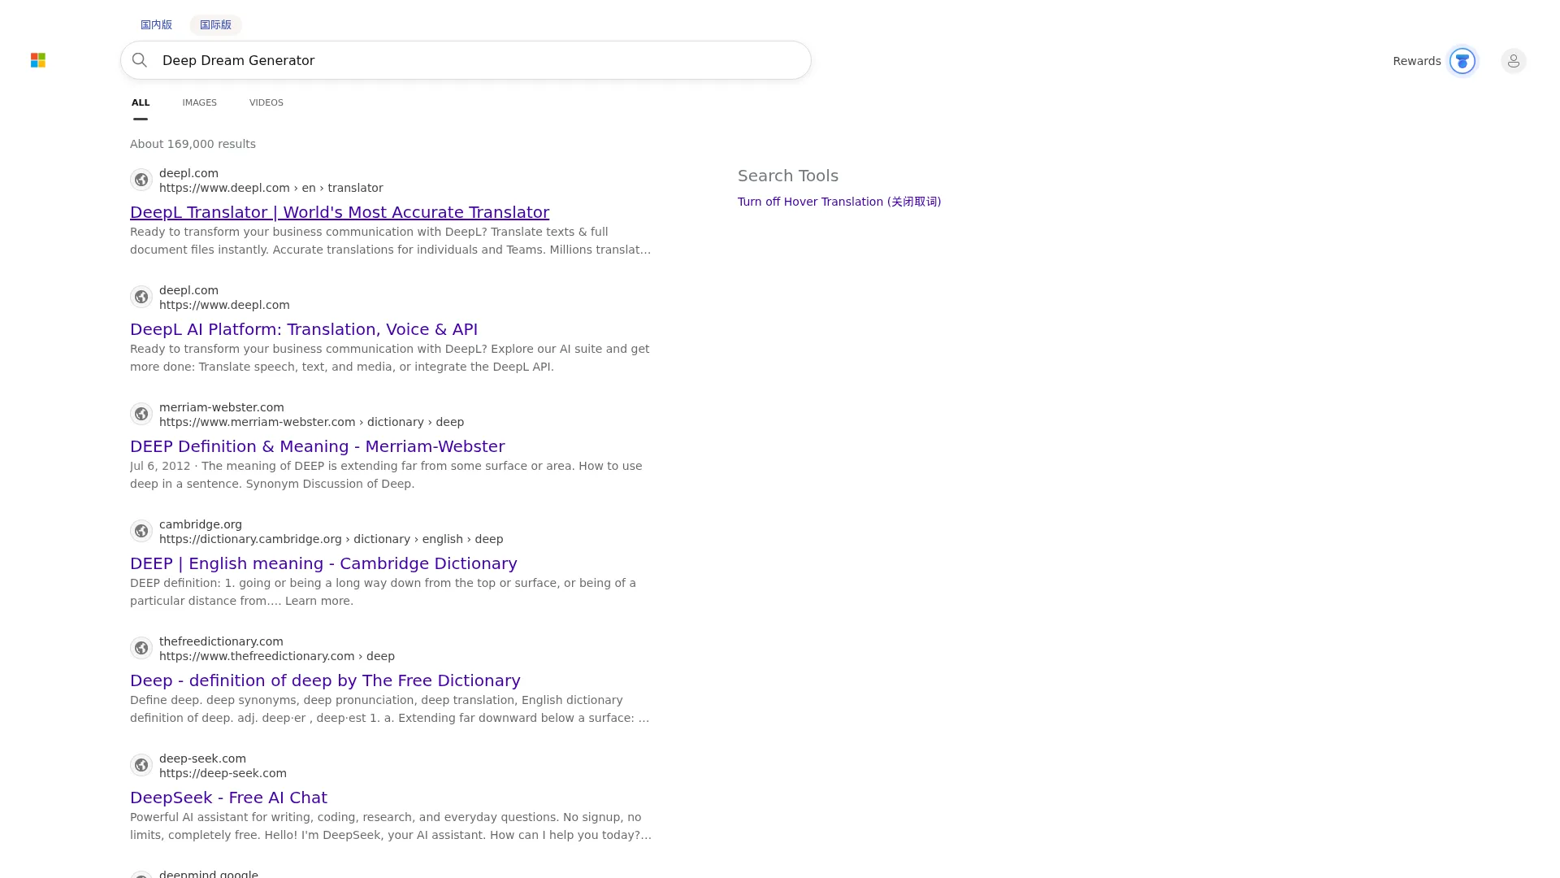Viewport: 1560px width, 878px height.
Task: Click globe icon beside DeepL Translator result
Action: 141,180
